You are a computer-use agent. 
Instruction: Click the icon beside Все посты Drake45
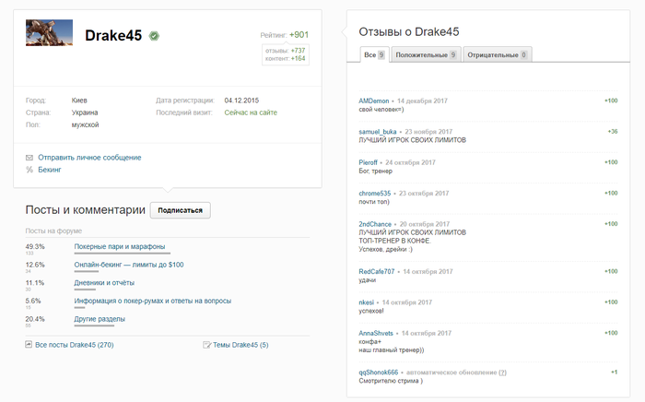29,345
